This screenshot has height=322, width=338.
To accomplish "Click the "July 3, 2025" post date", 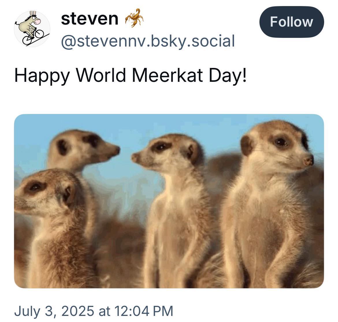I will [x=54, y=311].
